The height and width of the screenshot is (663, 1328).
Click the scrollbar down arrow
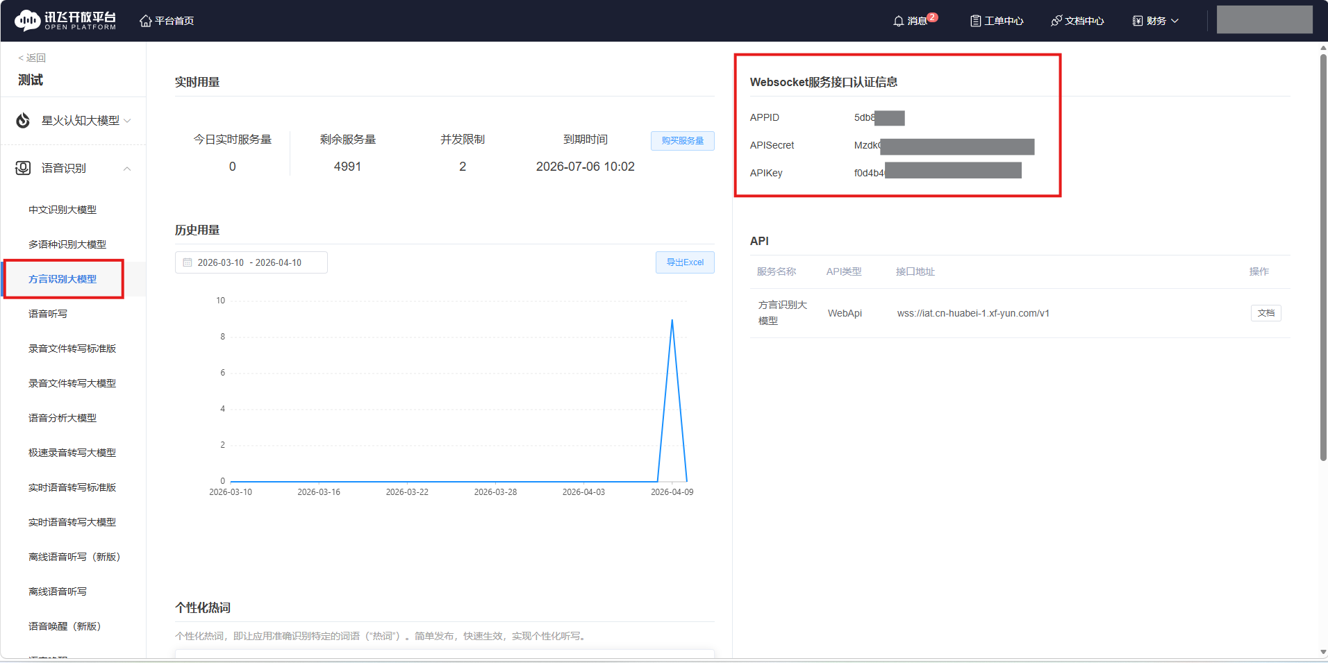(x=1323, y=652)
